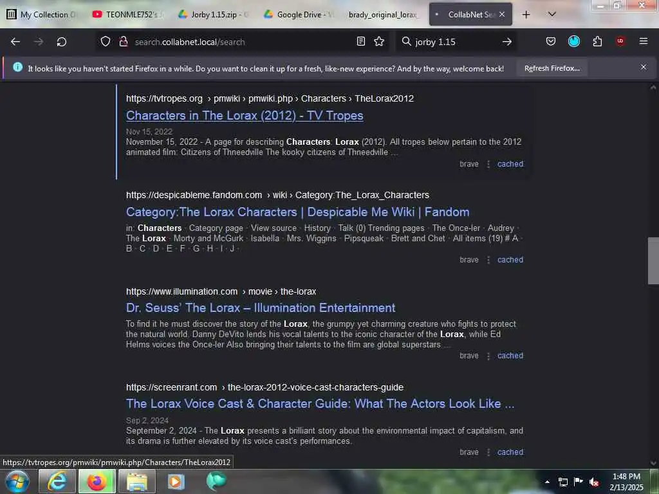Open the Pocket save icon
The height and width of the screenshot is (494, 659).
(551, 41)
